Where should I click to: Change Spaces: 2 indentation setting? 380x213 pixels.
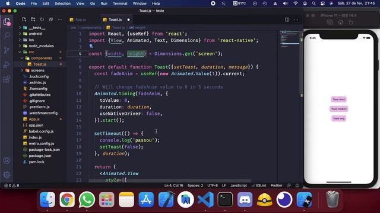click(195, 185)
